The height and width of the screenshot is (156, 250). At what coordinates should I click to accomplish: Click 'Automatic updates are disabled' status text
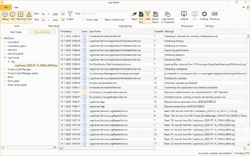[215, 153]
